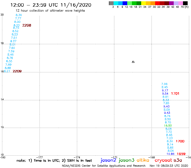This screenshot has height=168, width=191.
Task: Select the 7.72 wave height value
Action: tap(169, 132)
